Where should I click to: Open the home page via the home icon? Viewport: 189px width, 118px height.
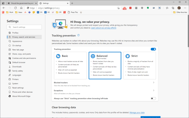coord(21,8)
